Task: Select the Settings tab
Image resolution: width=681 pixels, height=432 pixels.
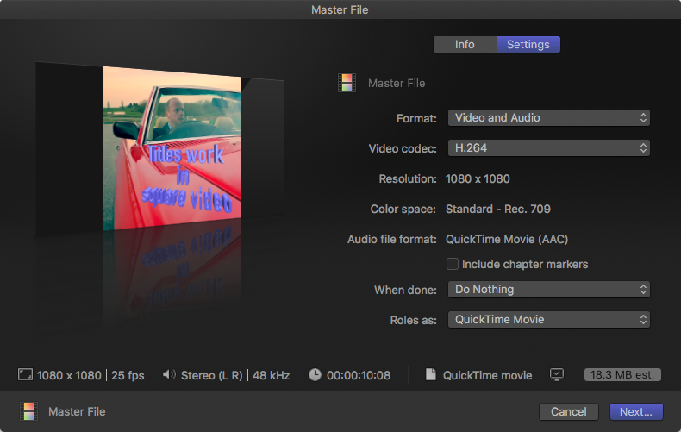Action: (x=528, y=44)
